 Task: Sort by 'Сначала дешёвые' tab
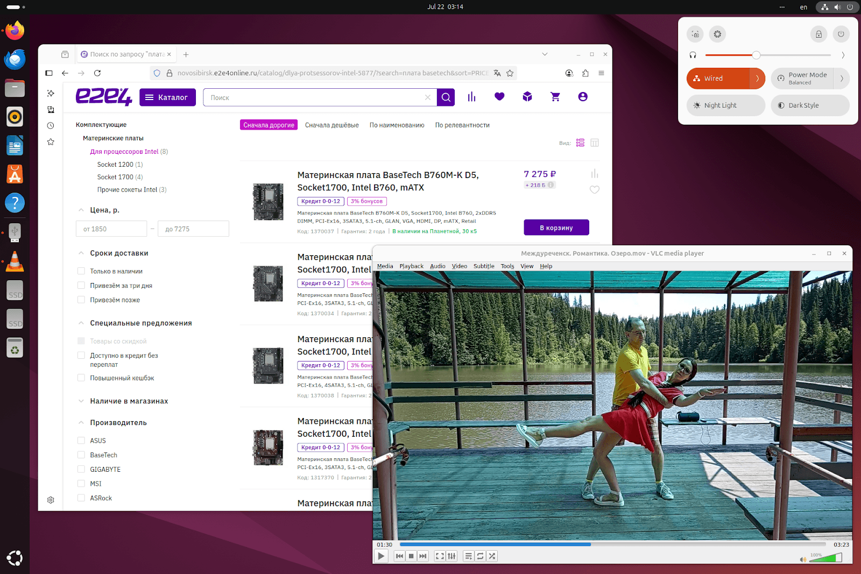click(332, 125)
